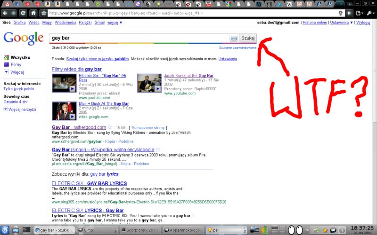Open the Ustawienia dropdown at top right

pyautogui.click(x=341, y=23)
